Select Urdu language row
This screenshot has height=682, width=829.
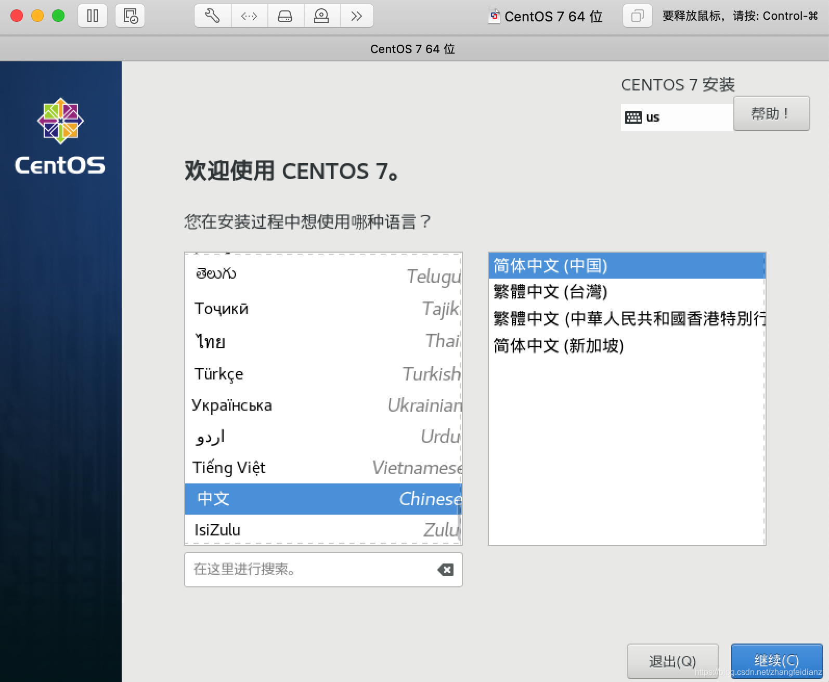[323, 436]
